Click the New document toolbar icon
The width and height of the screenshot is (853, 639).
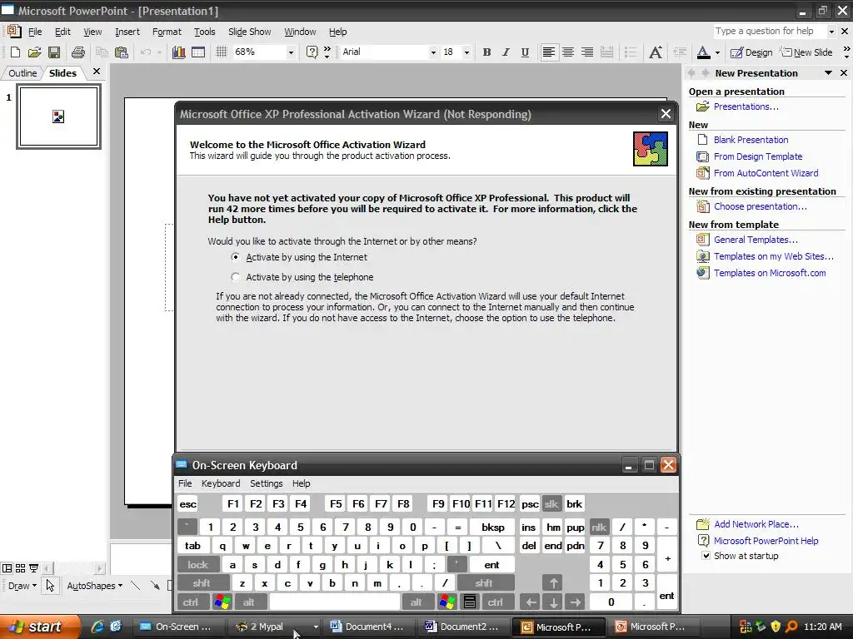(x=15, y=52)
